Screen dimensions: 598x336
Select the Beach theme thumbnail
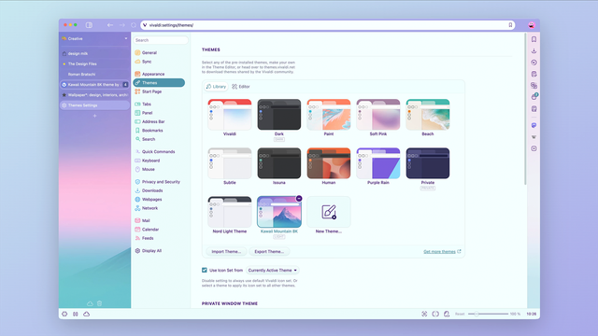pyautogui.click(x=428, y=115)
